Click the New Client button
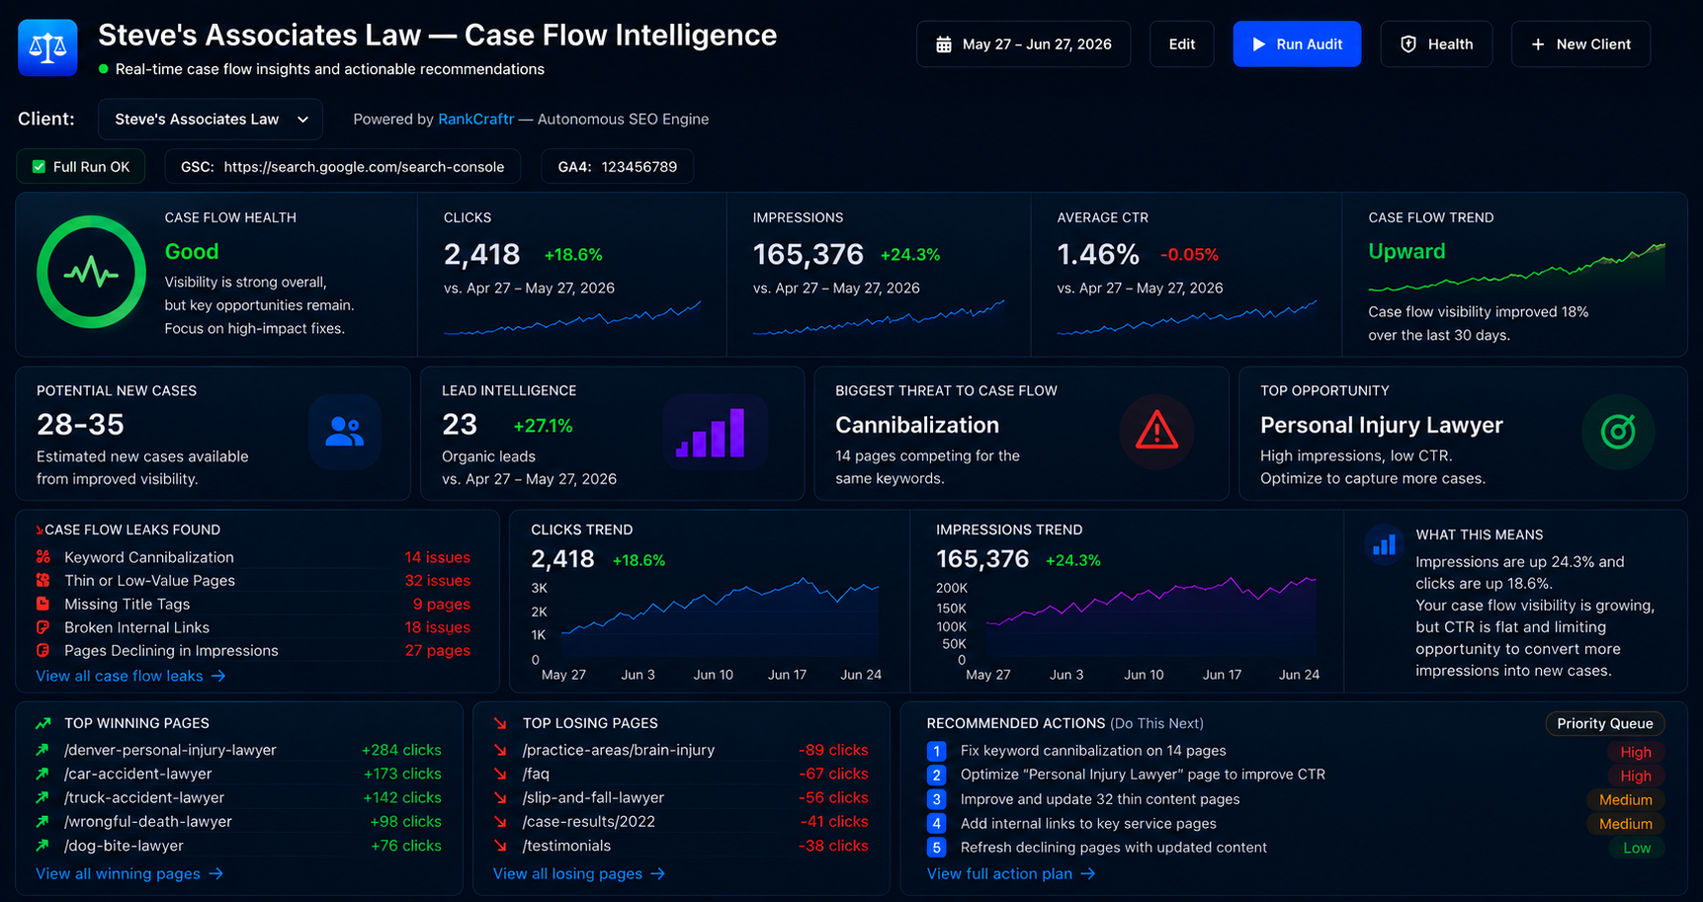The height and width of the screenshot is (902, 1703). coord(1580,44)
